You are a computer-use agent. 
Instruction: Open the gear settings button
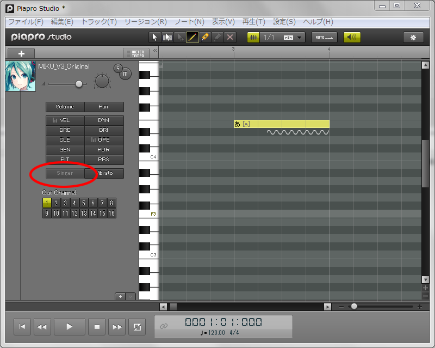pyautogui.click(x=413, y=38)
